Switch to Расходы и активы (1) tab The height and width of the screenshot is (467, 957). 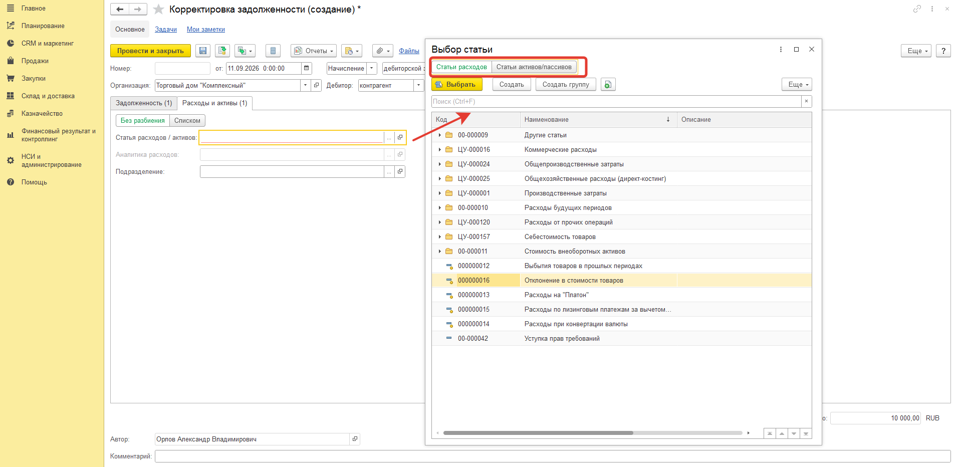pyautogui.click(x=215, y=103)
